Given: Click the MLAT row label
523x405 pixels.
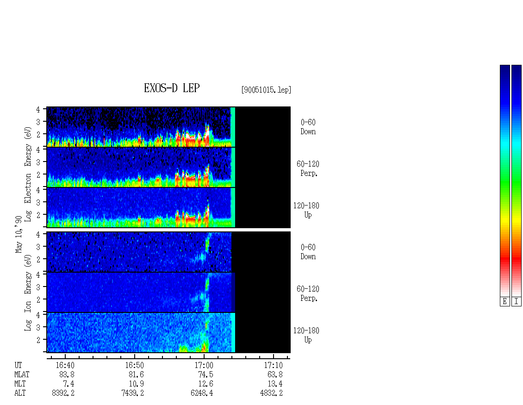Looking at the screenshot, I should click(22, 374).
